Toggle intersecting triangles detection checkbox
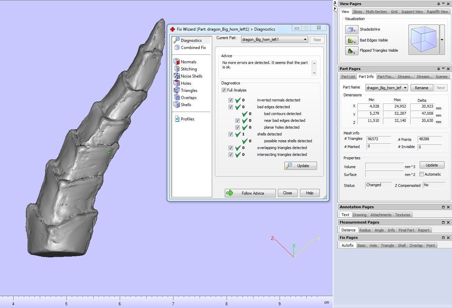This screenshot has height=308, width=452. 231,155
